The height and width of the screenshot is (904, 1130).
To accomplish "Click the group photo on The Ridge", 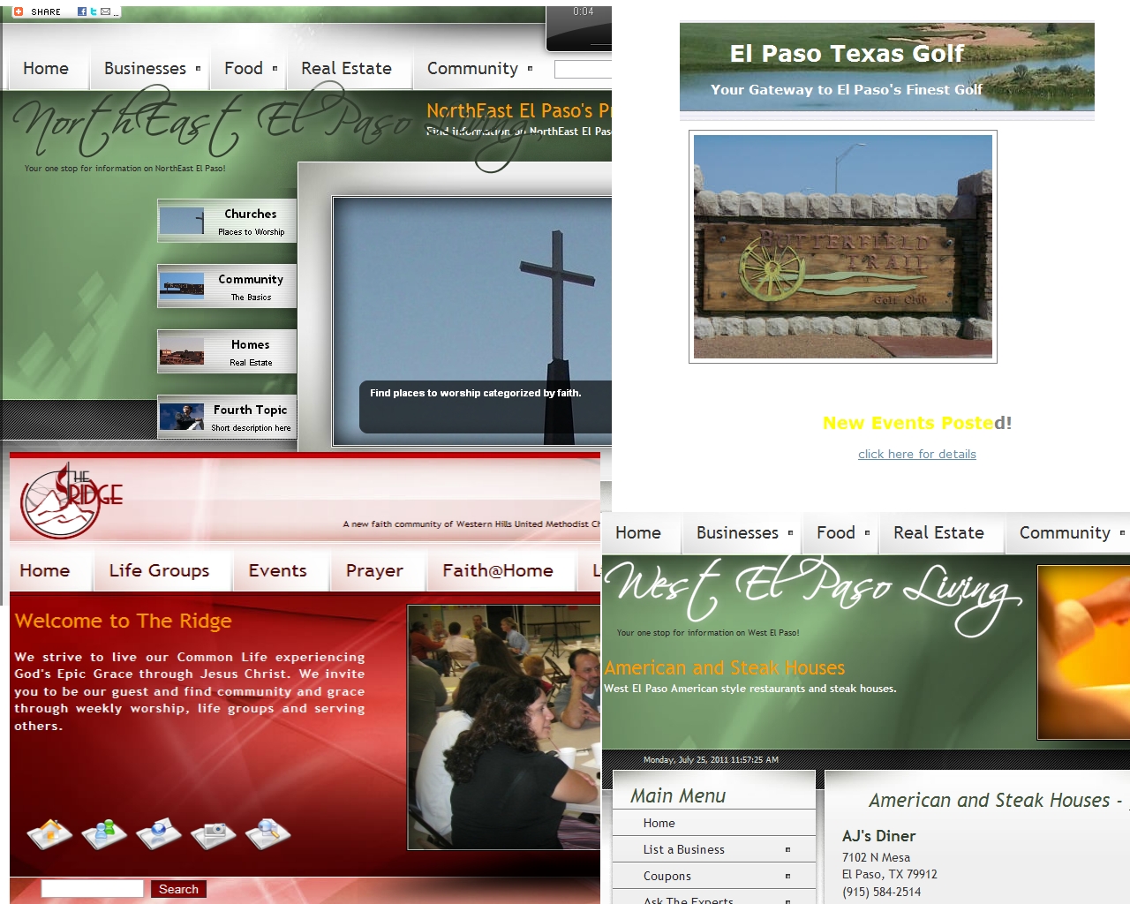I will coord(504,727).
